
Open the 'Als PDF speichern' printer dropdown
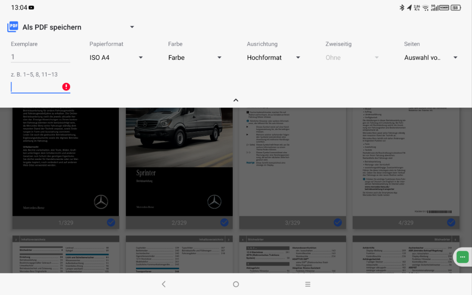(x=132, y=27)
